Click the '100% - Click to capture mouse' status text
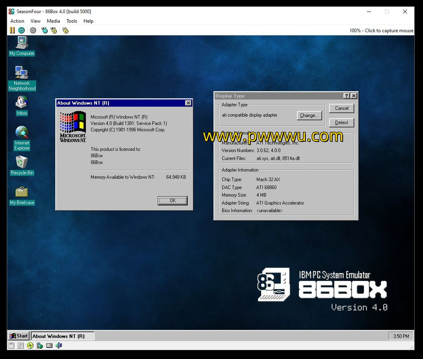Image resolution: width=423 pixels, height=359 pixels. click(381, 31)
